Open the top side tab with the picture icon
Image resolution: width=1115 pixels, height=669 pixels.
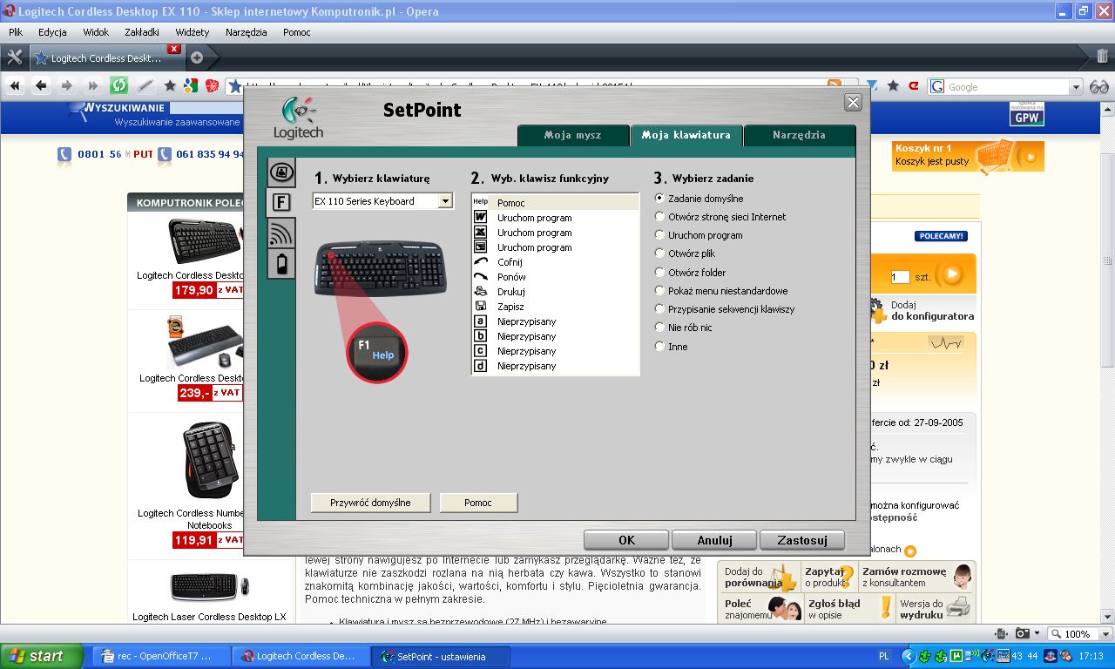280,172
